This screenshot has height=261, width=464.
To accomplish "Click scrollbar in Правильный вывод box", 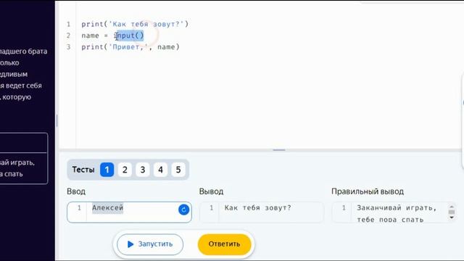I will (452, 212).
